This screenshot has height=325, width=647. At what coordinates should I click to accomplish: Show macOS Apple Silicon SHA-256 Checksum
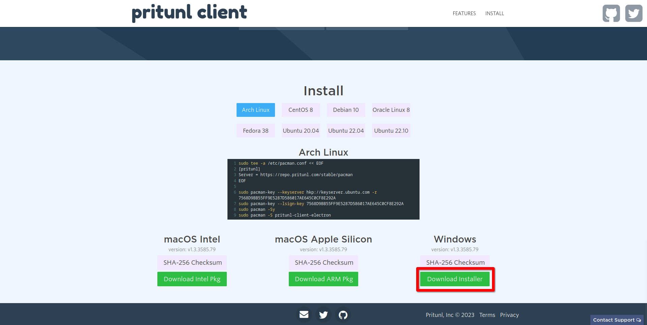pos(324,262)
